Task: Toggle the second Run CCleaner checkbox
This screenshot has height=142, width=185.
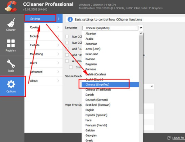Action: tap(67, 42)
